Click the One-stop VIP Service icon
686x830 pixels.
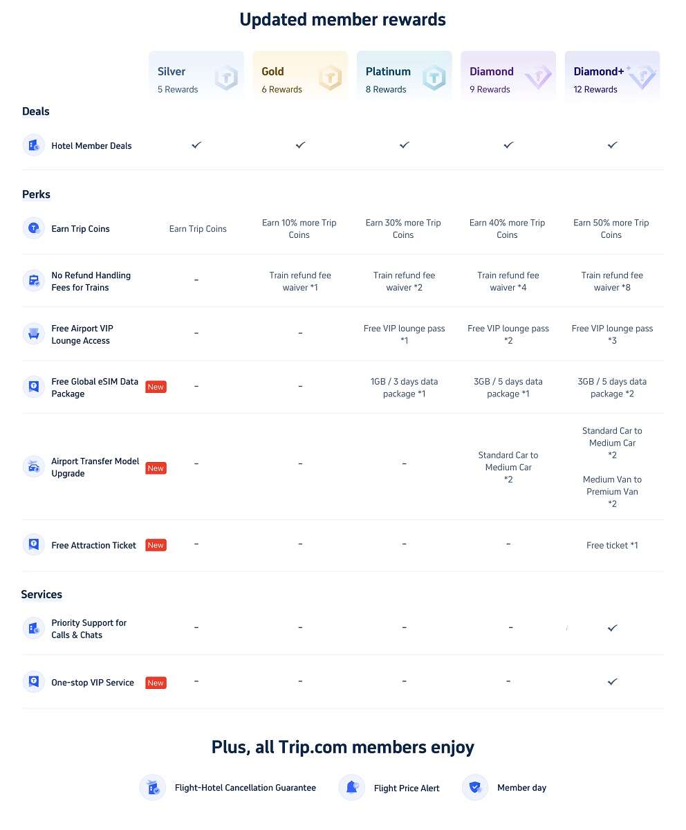[x=33, y=682]
